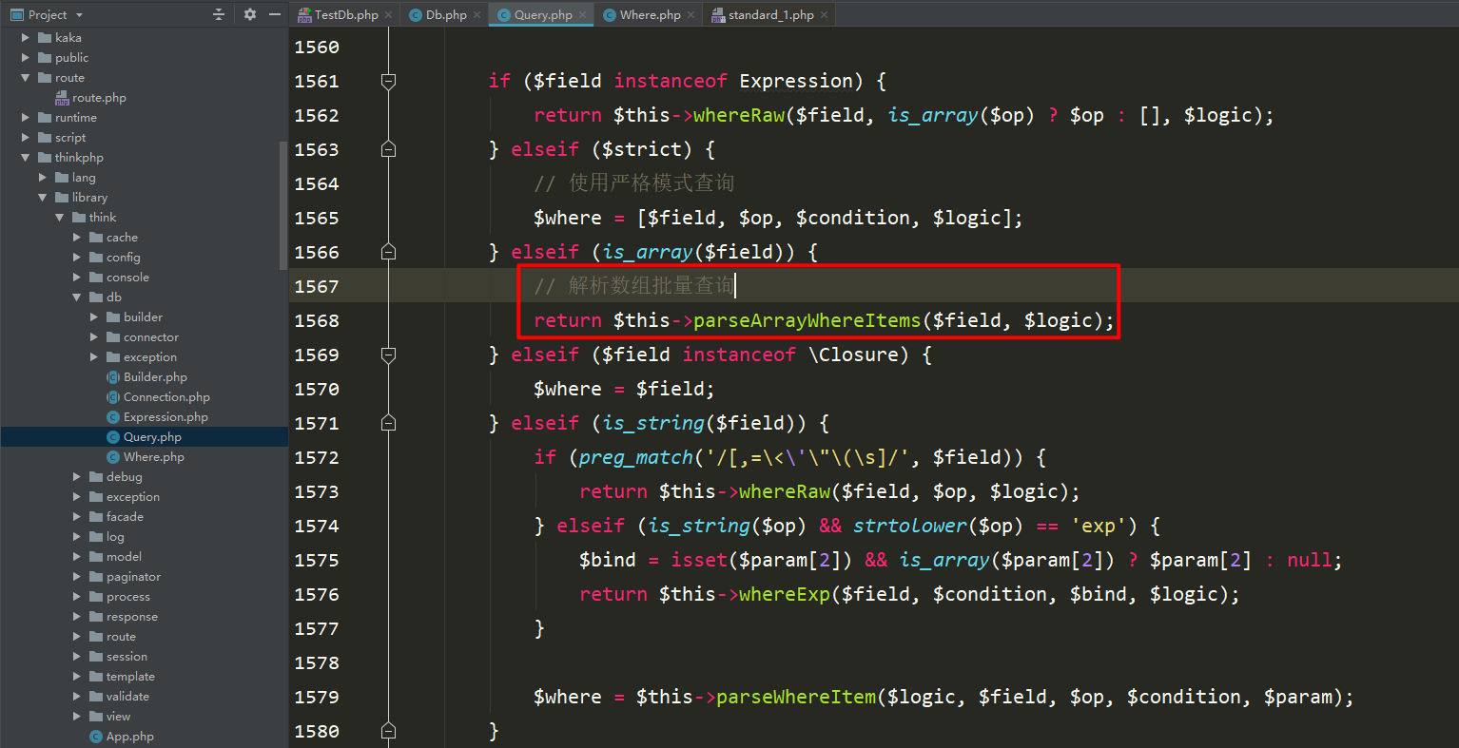The height and width of the screenshot is (748, 1459).
Task: Expand the script folder
Action: 26,138
